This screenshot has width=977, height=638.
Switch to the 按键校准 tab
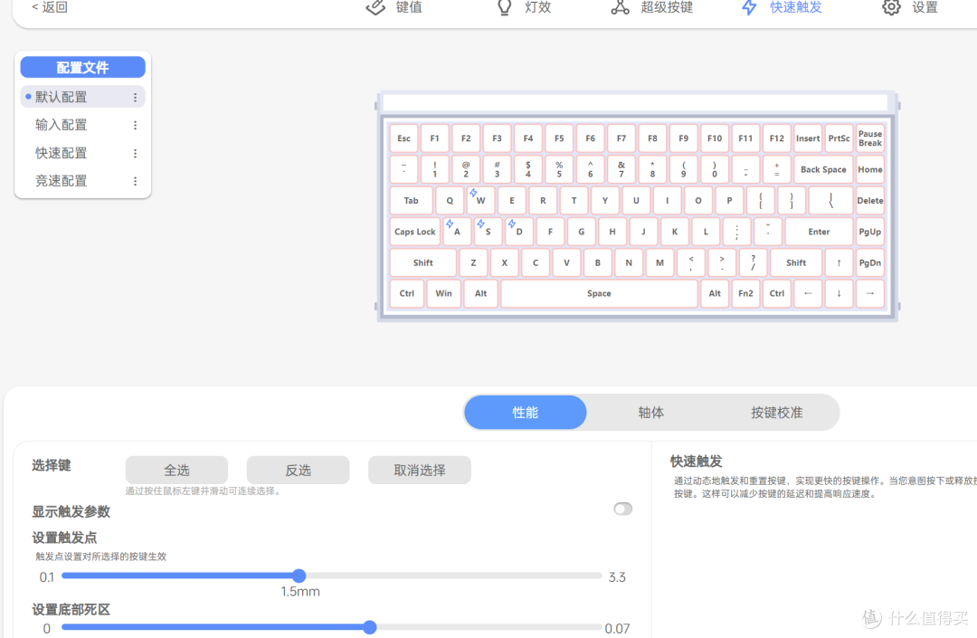pos(776,412)
